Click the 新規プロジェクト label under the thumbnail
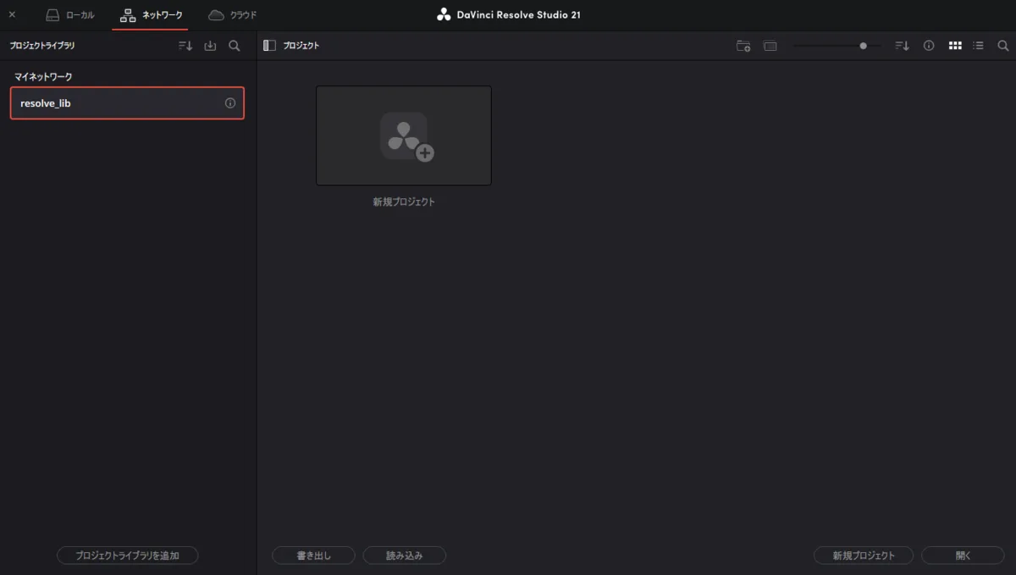The image size is (1016, 575). point(404,202)
